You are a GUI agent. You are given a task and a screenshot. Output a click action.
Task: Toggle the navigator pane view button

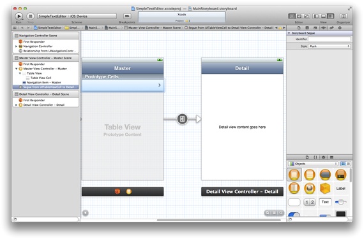pyautogui.click(x=316, y=16)
